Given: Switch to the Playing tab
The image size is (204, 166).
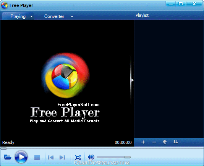Looking at the screenshot, I should point(18,16).
